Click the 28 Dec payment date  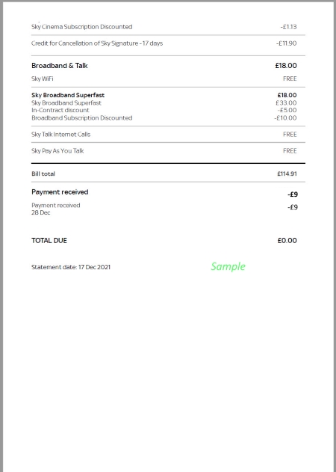tap(41, 212)
